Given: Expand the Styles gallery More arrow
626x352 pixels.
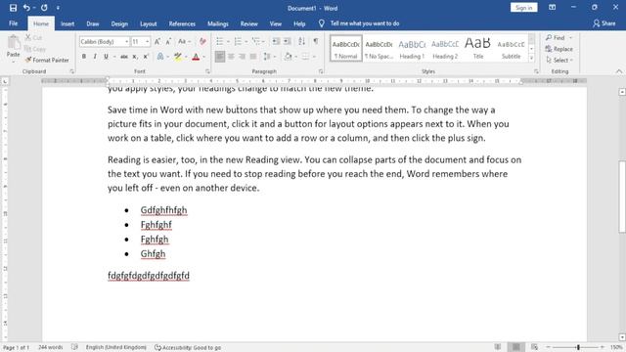Looking at the screenshot, I should [x=531, y=59].
